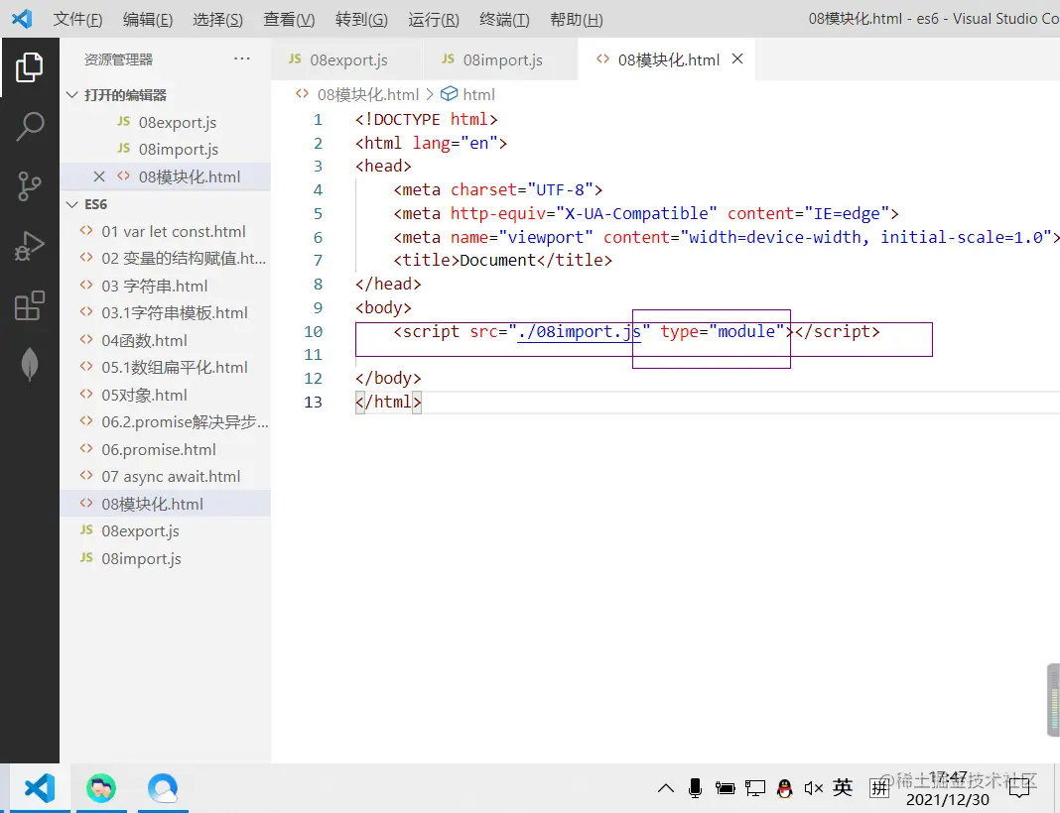Click the muted volume tray icon

click(813, 788)
